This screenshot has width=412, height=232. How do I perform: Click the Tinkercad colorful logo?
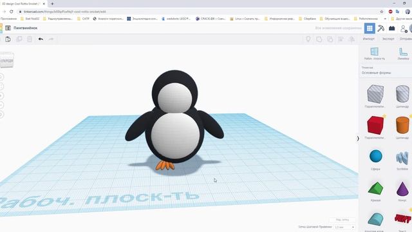(x=1, y=28)
